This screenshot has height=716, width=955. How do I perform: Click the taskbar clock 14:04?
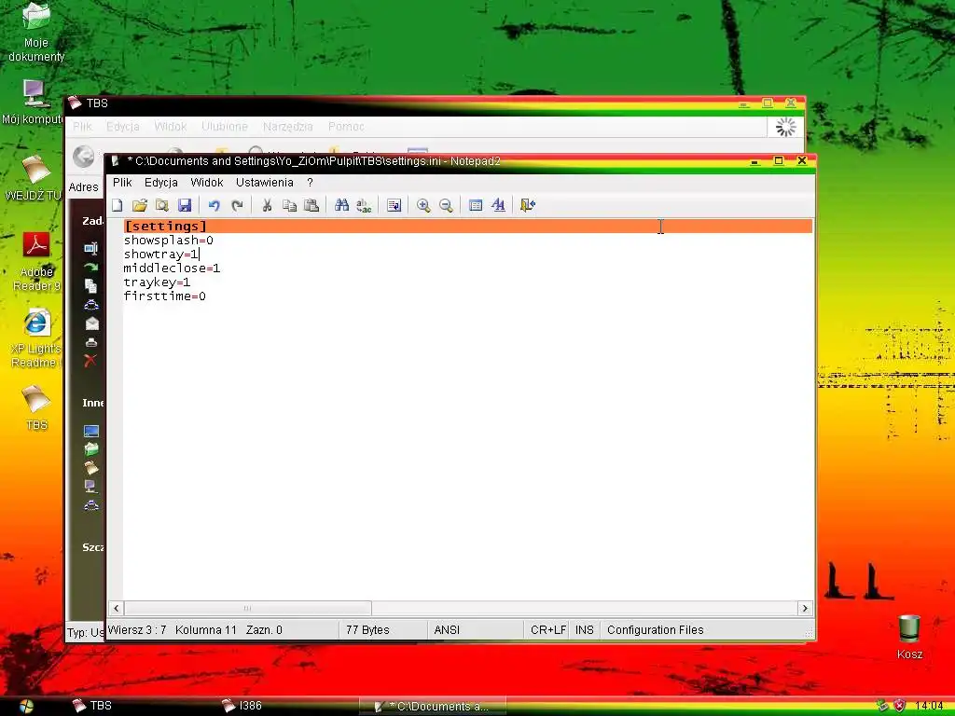[929, 707]
